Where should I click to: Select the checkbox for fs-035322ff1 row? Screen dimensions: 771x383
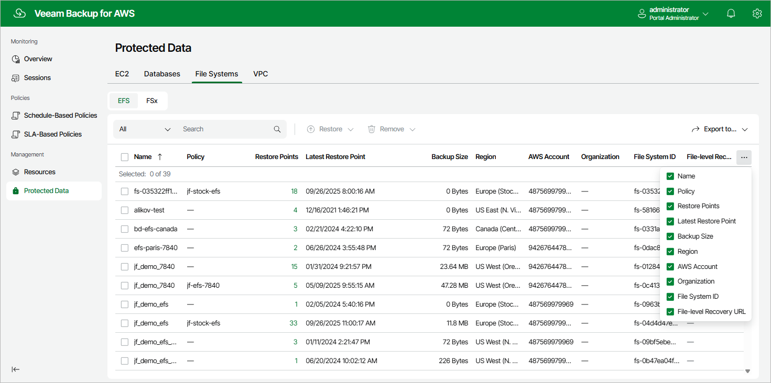125,191
